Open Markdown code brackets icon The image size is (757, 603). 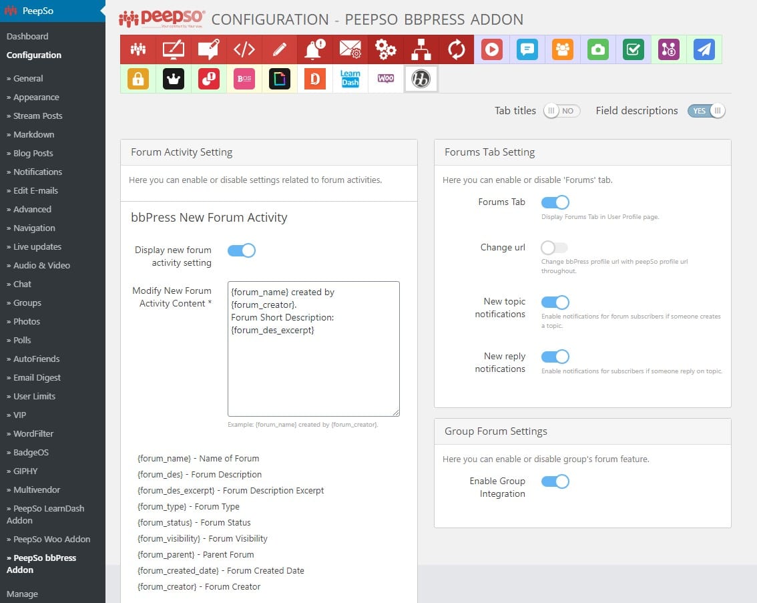[244, 49]
